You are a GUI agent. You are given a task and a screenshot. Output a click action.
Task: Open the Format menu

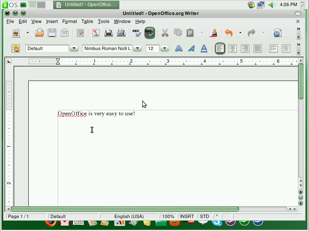pos(70,21)
